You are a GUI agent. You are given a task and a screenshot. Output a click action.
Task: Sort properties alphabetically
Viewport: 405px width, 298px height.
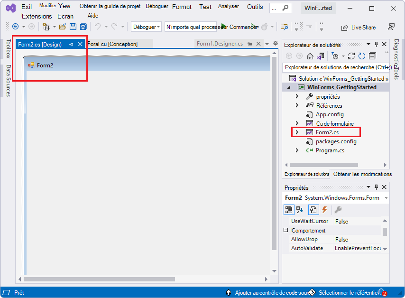click(300, 210)
